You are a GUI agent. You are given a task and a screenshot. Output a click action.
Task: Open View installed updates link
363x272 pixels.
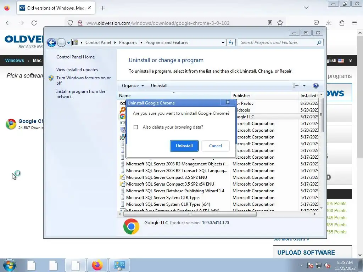[77, 70]
